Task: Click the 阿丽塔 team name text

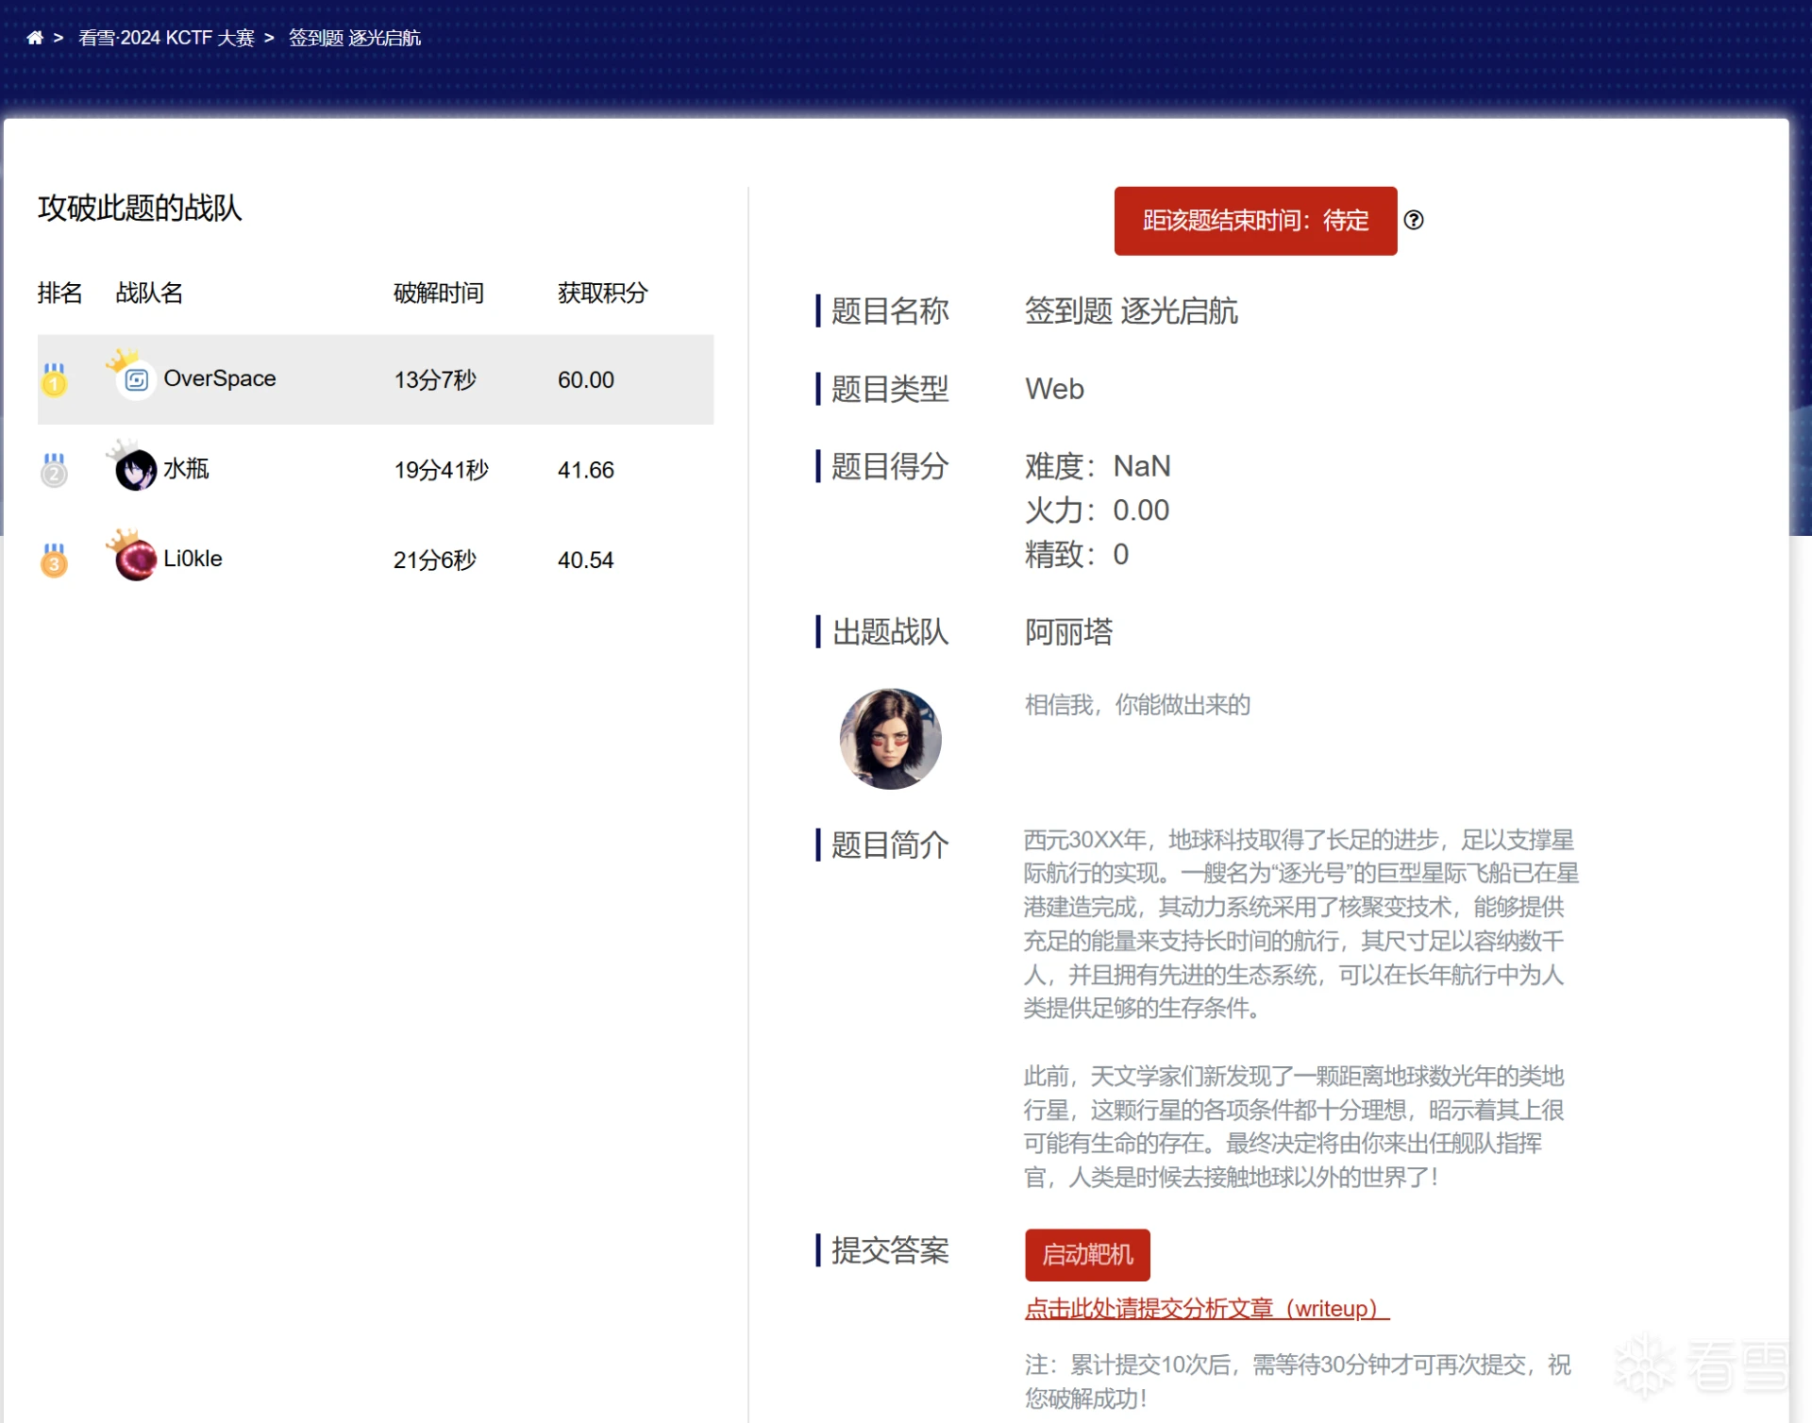Action: coord(1068,631)
